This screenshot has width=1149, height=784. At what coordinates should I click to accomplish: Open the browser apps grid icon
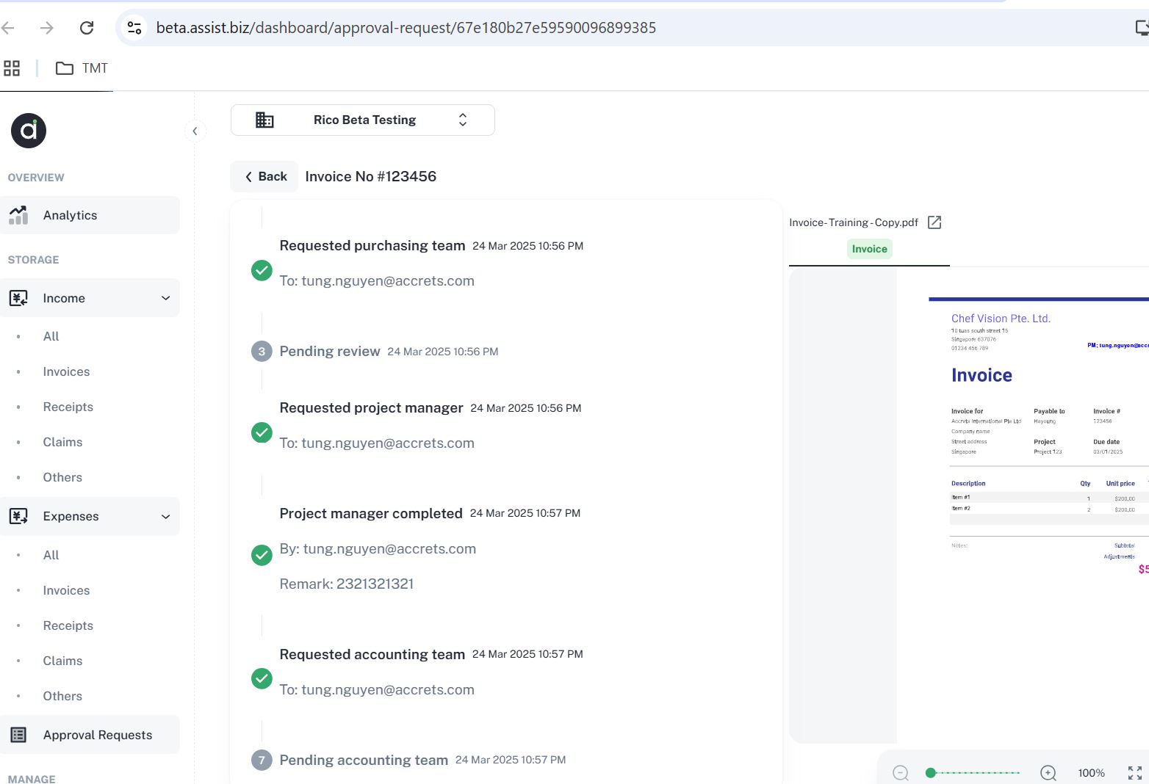tap(12, 68)
